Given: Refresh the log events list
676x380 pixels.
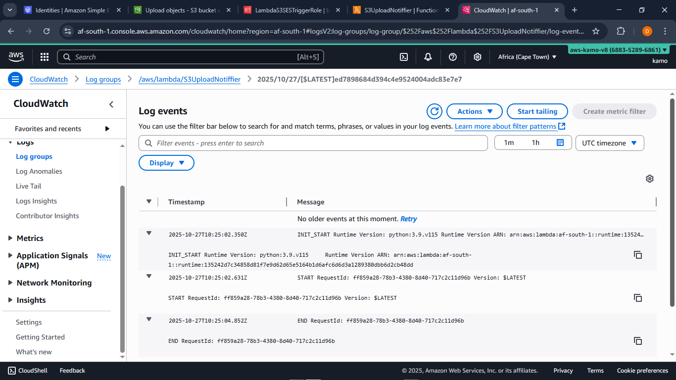Looking at the screenshot, I should 435,111.
